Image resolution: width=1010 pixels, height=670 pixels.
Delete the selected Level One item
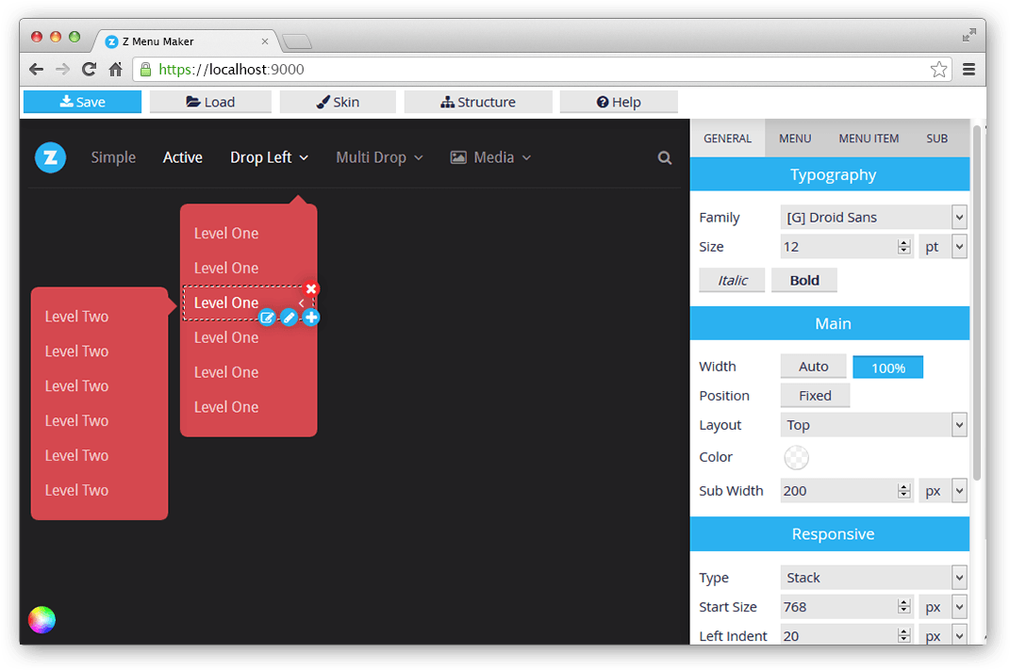pos(311,288)
